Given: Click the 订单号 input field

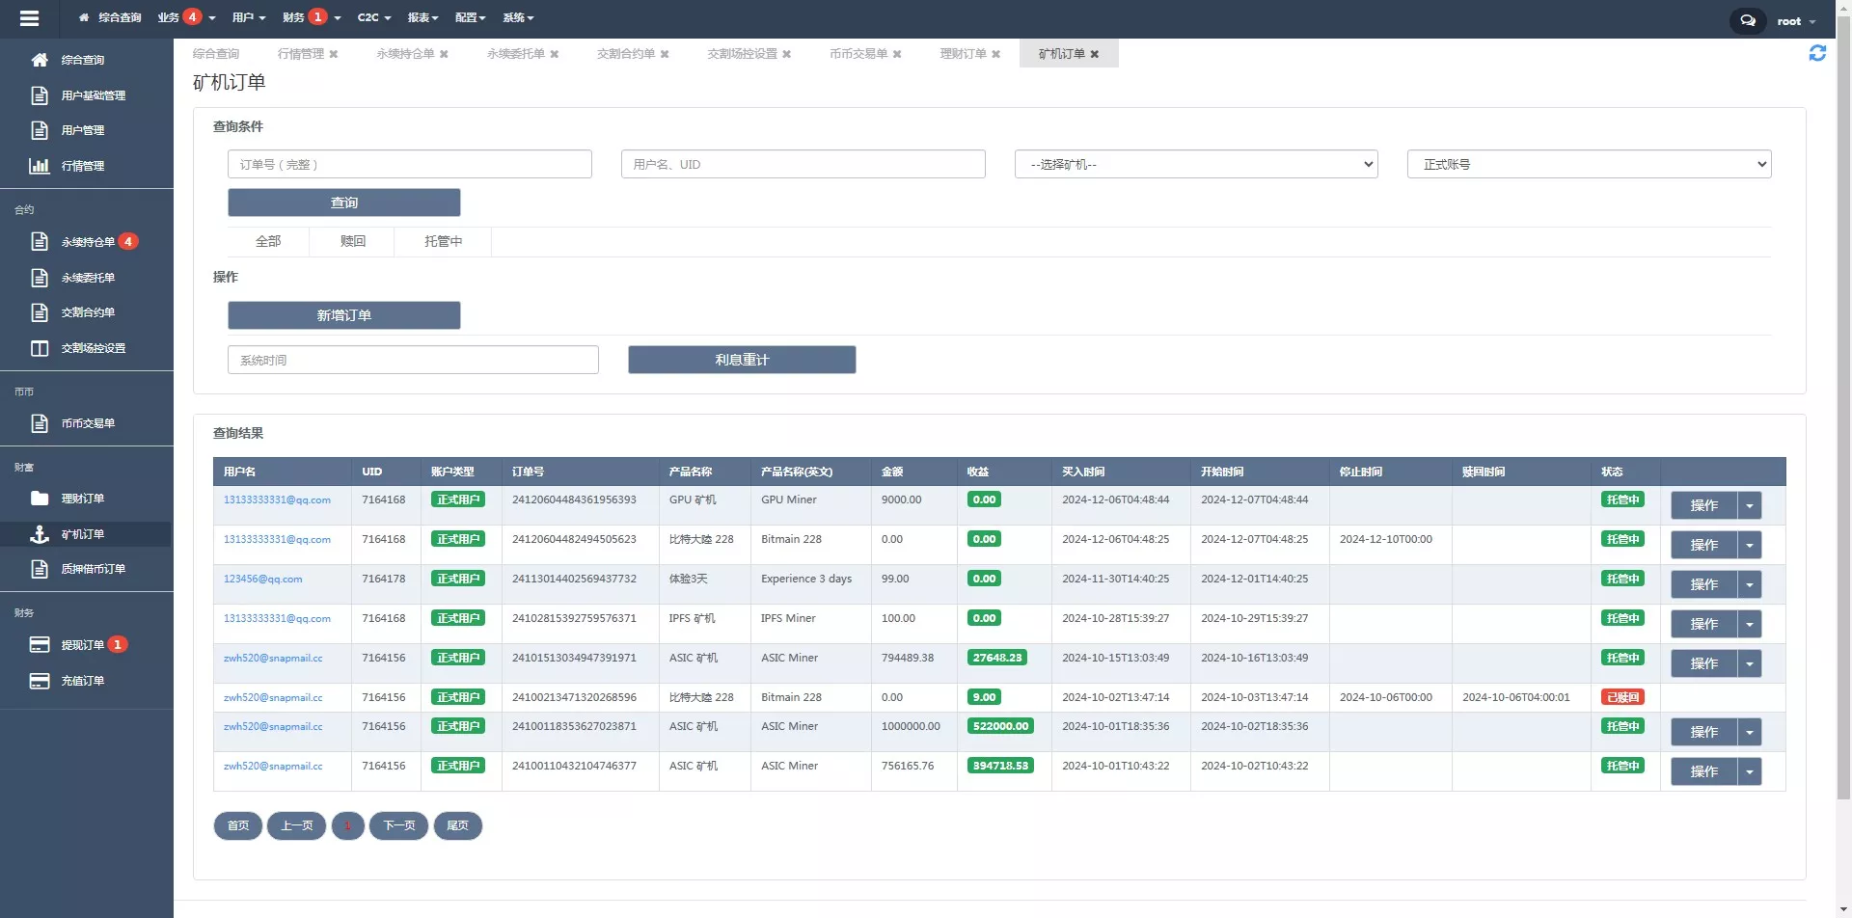Looking at the screenshot, I should tap(409, 165).
